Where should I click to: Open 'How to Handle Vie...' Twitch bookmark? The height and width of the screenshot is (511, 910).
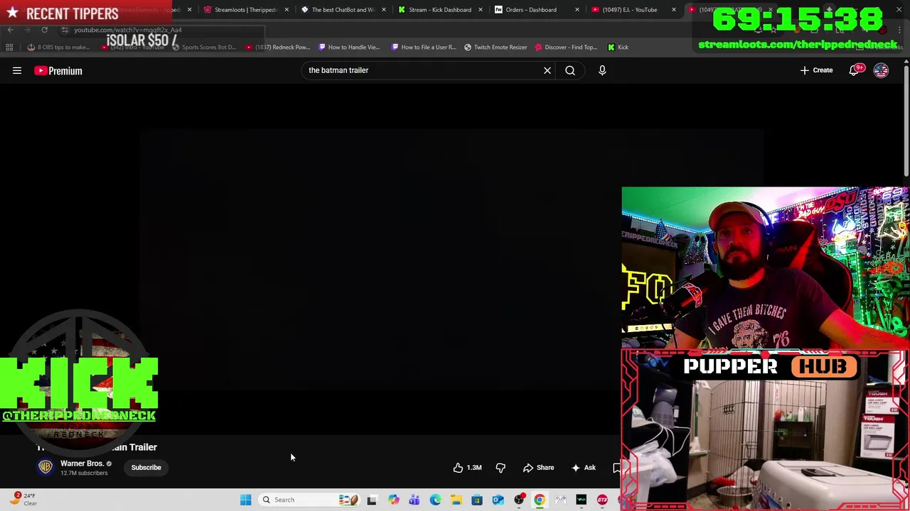point(349,47)
